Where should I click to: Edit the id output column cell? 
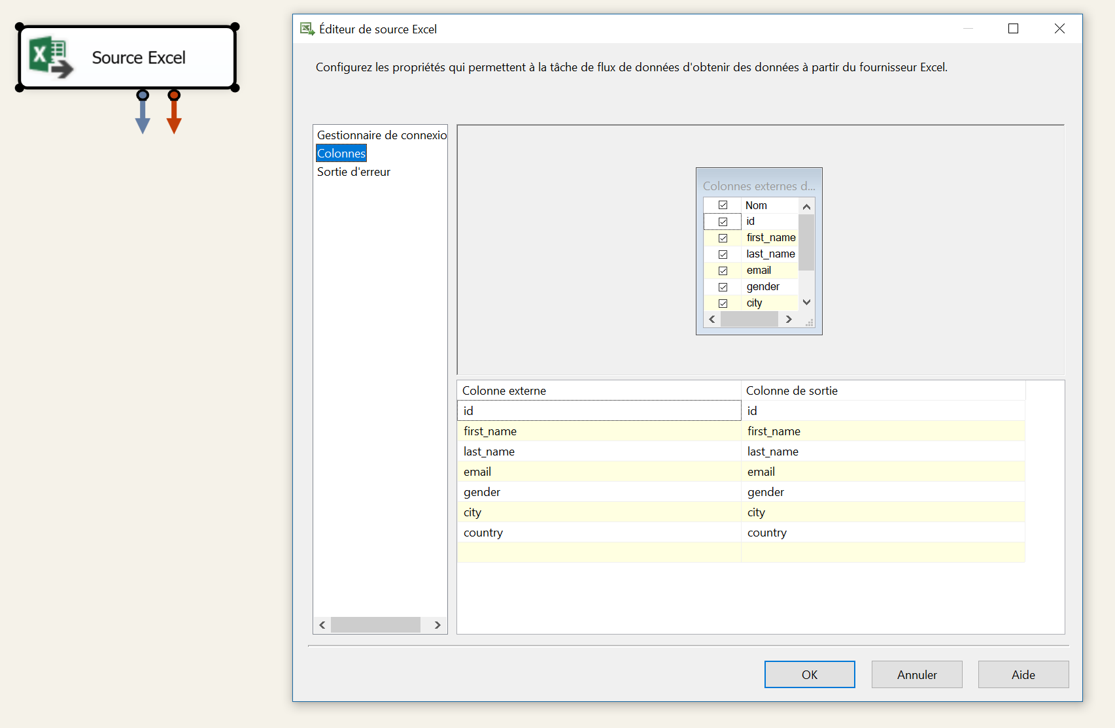(x=883, y=411)
